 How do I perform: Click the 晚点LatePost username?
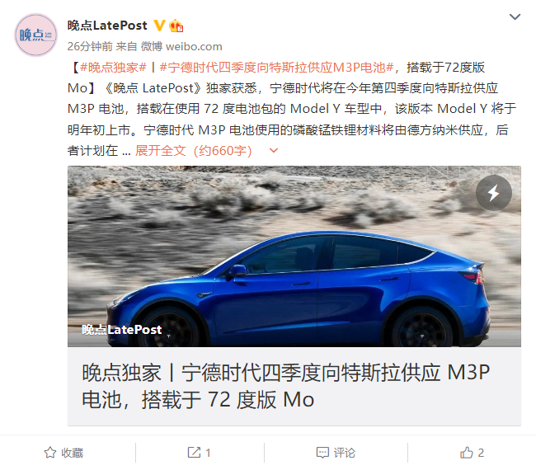coord(107,26)
